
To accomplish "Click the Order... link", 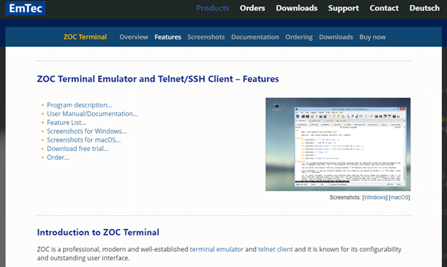I will point(58,157).
